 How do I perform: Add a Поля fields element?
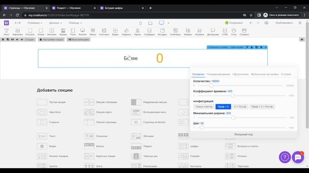point(73,32)
